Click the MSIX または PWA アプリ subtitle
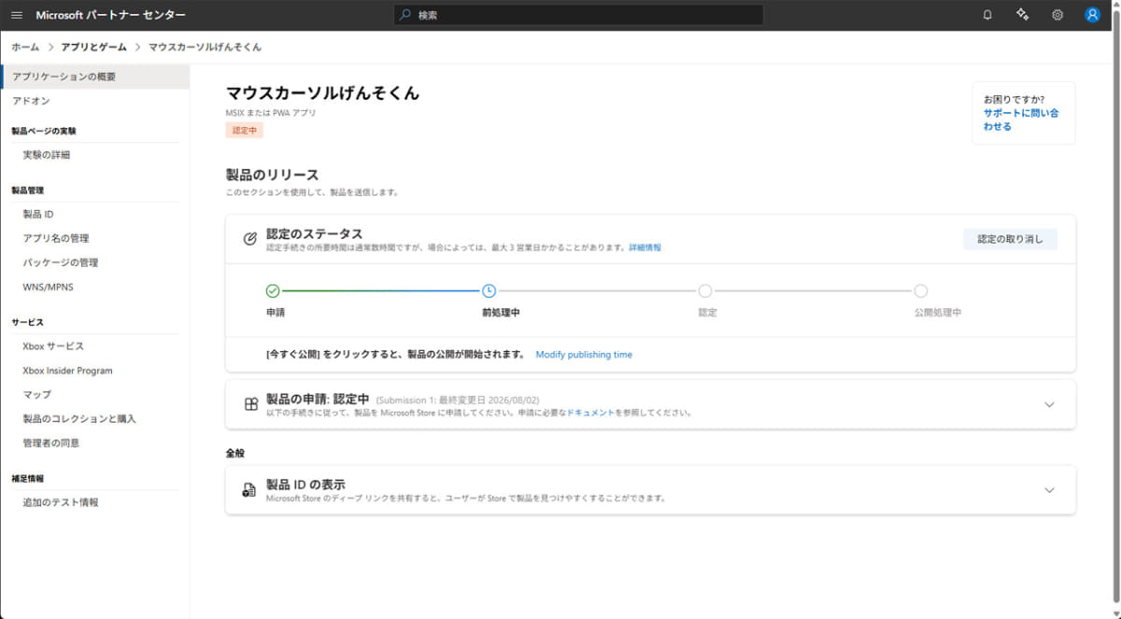 (x=271, y=113)
